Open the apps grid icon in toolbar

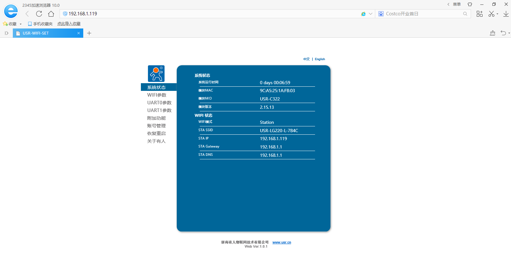click(x=479, y=14)
